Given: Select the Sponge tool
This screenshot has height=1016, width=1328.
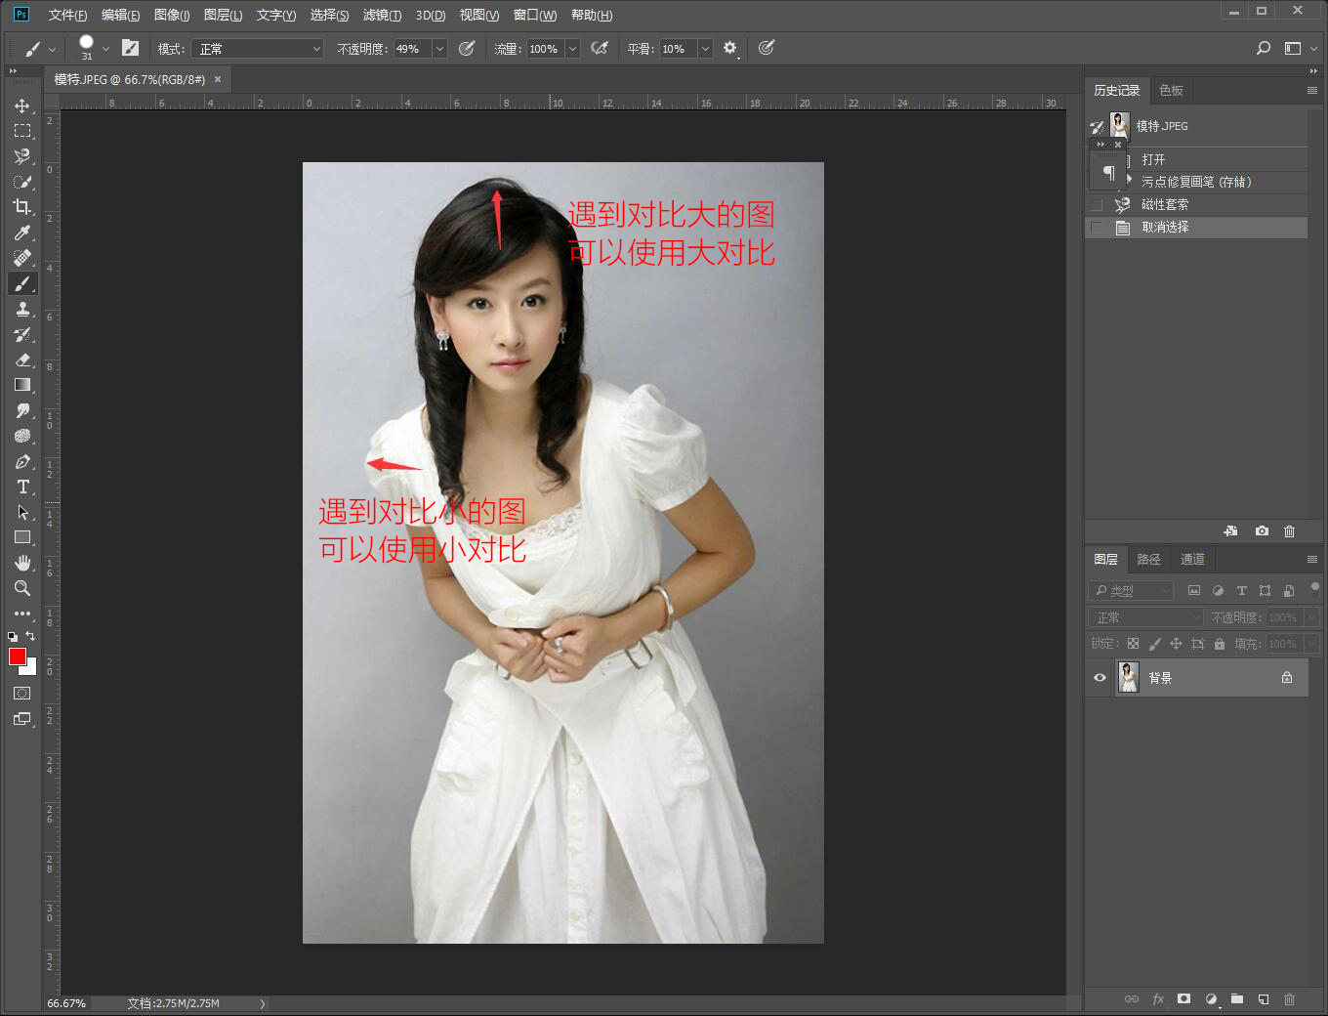Looking at the screenshot, I should [x=21, y=436].
